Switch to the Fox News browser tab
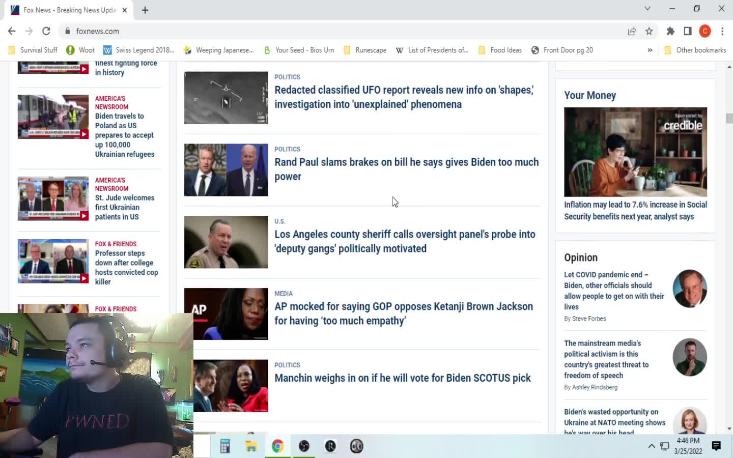Image resolution: width=733 pixels, height=458 pixels. [69, 10]
